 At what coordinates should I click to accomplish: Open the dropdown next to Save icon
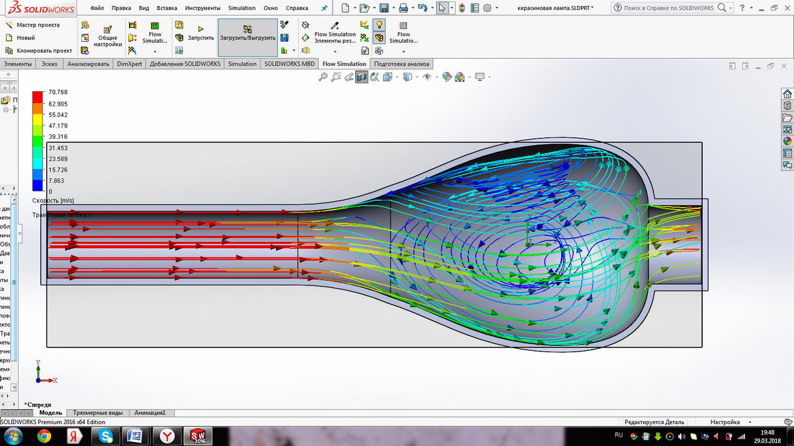[x=392, y=9]
